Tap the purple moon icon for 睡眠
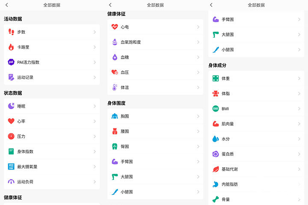This screenshot has width=308, height=205. (x=11, y=106)
